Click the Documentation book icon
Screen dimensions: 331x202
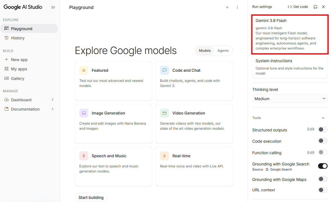click(x=6, y=109)
